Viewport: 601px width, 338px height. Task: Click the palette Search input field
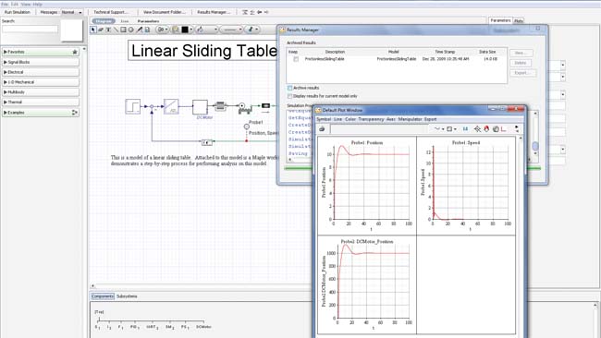[x=30, y=30]
